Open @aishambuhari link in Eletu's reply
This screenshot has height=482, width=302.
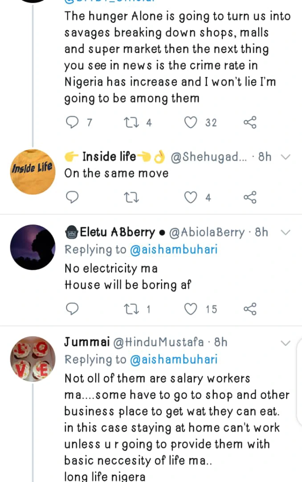coord(174,249)
